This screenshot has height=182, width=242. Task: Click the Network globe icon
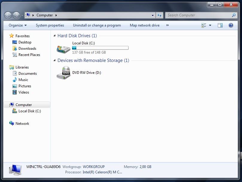pos(12,123)
